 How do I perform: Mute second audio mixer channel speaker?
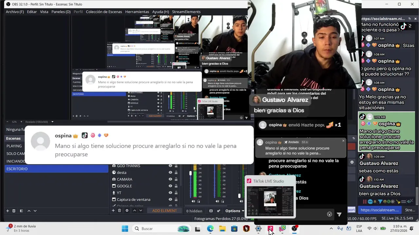[217, 201]
